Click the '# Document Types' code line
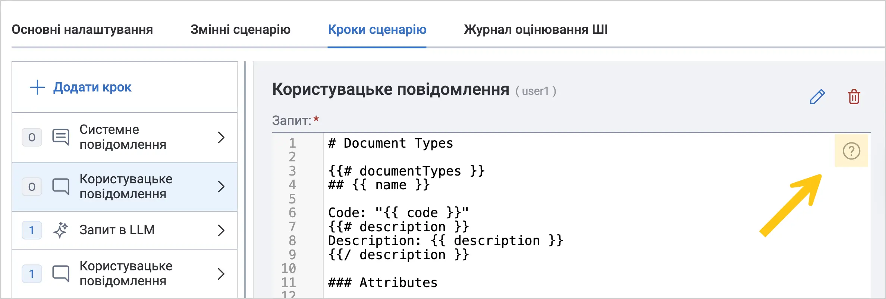Screen dimensions: 886x299 (x=390, y=143)
